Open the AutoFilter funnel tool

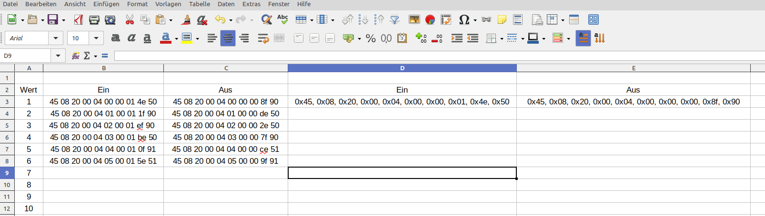tap(395, 19)
